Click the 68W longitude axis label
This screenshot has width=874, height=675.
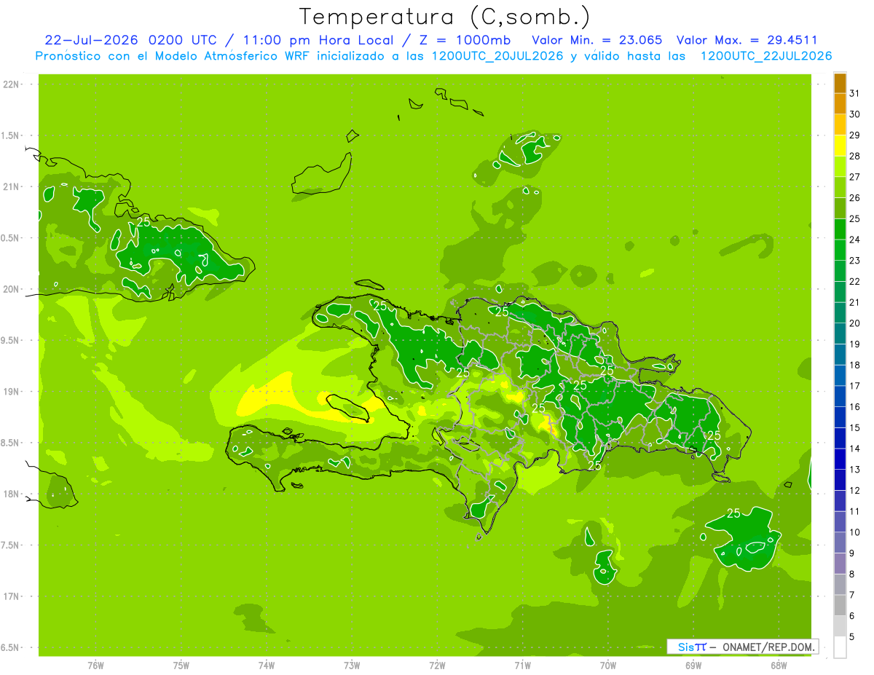pyautogui.click(x=778, y=666)
